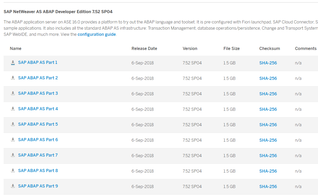The width and height of the screenshot is (318, 196).
Task: Click the n/a comment in Part 6 row
Action: pos(298,140)
